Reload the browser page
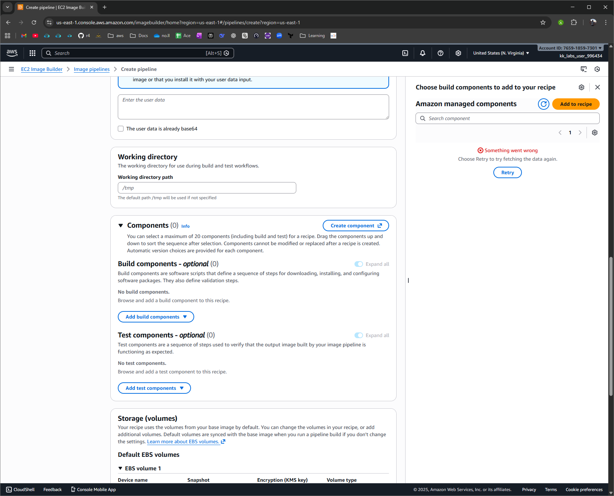614x496 pixels. click(34, 22)
